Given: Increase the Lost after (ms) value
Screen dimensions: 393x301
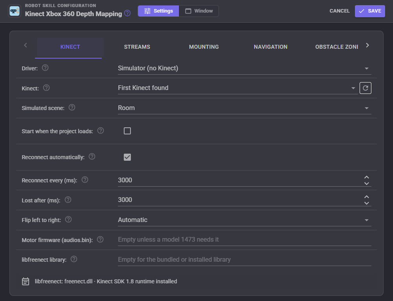Looking at the screenshot, I should (x=366, y=197).
